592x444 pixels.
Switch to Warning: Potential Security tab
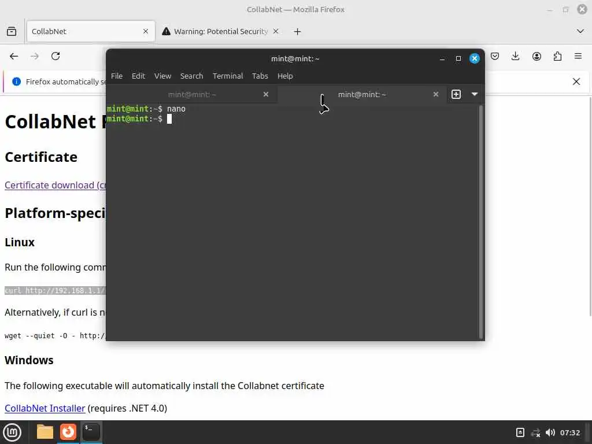[x=220, y=31]
